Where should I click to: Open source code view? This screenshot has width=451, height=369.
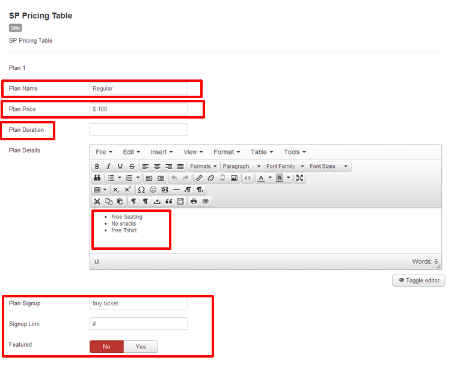point(248,178)
